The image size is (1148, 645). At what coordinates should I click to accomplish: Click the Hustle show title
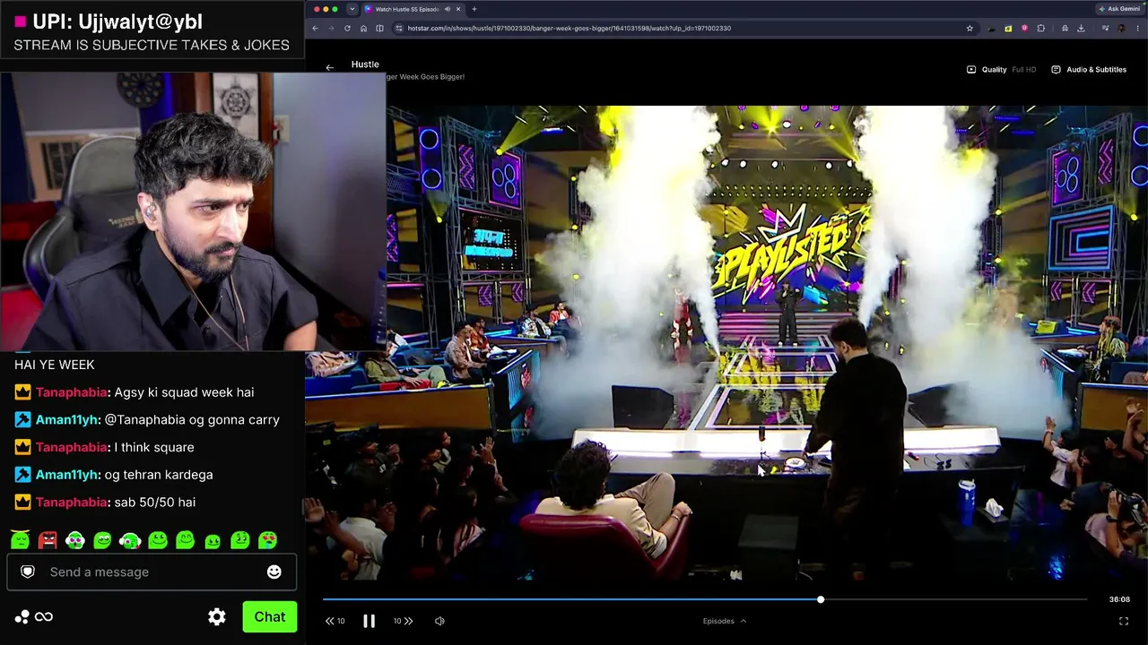365,64
